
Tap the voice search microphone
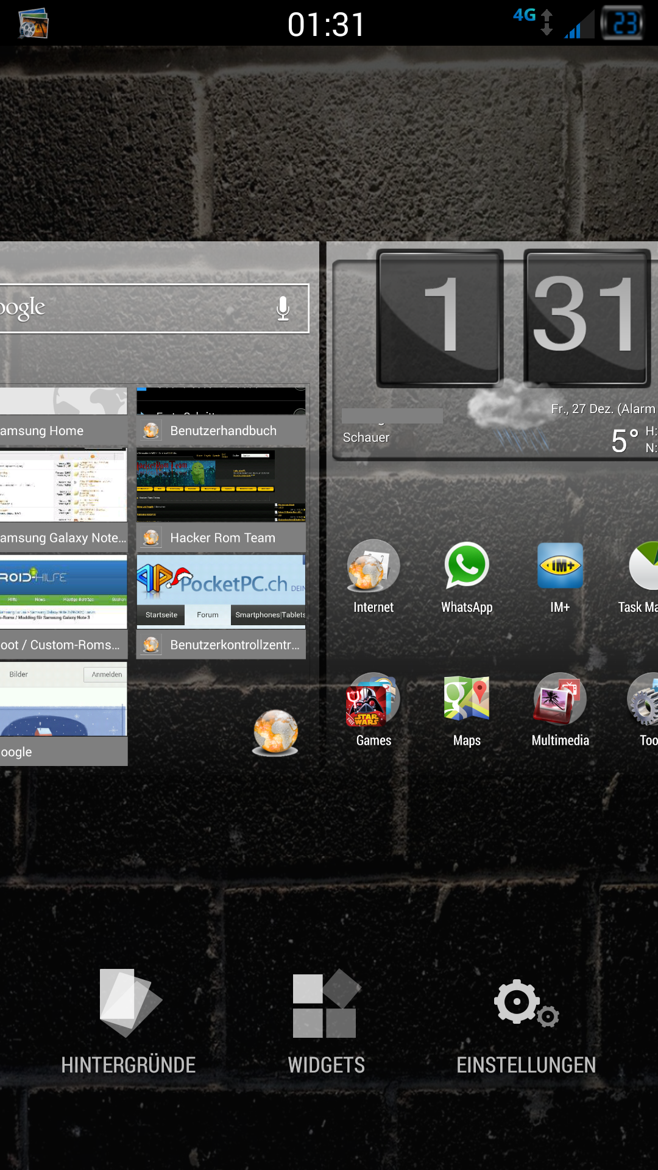click(x=283, y=308)
